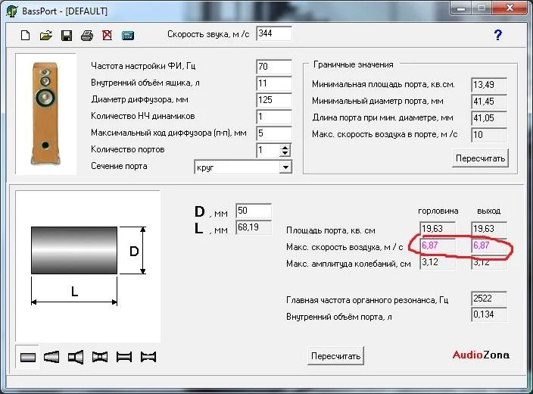Edit the woofer count field
Image resolution: width=533 pixels, height=394 pixels.
(274, 117)
